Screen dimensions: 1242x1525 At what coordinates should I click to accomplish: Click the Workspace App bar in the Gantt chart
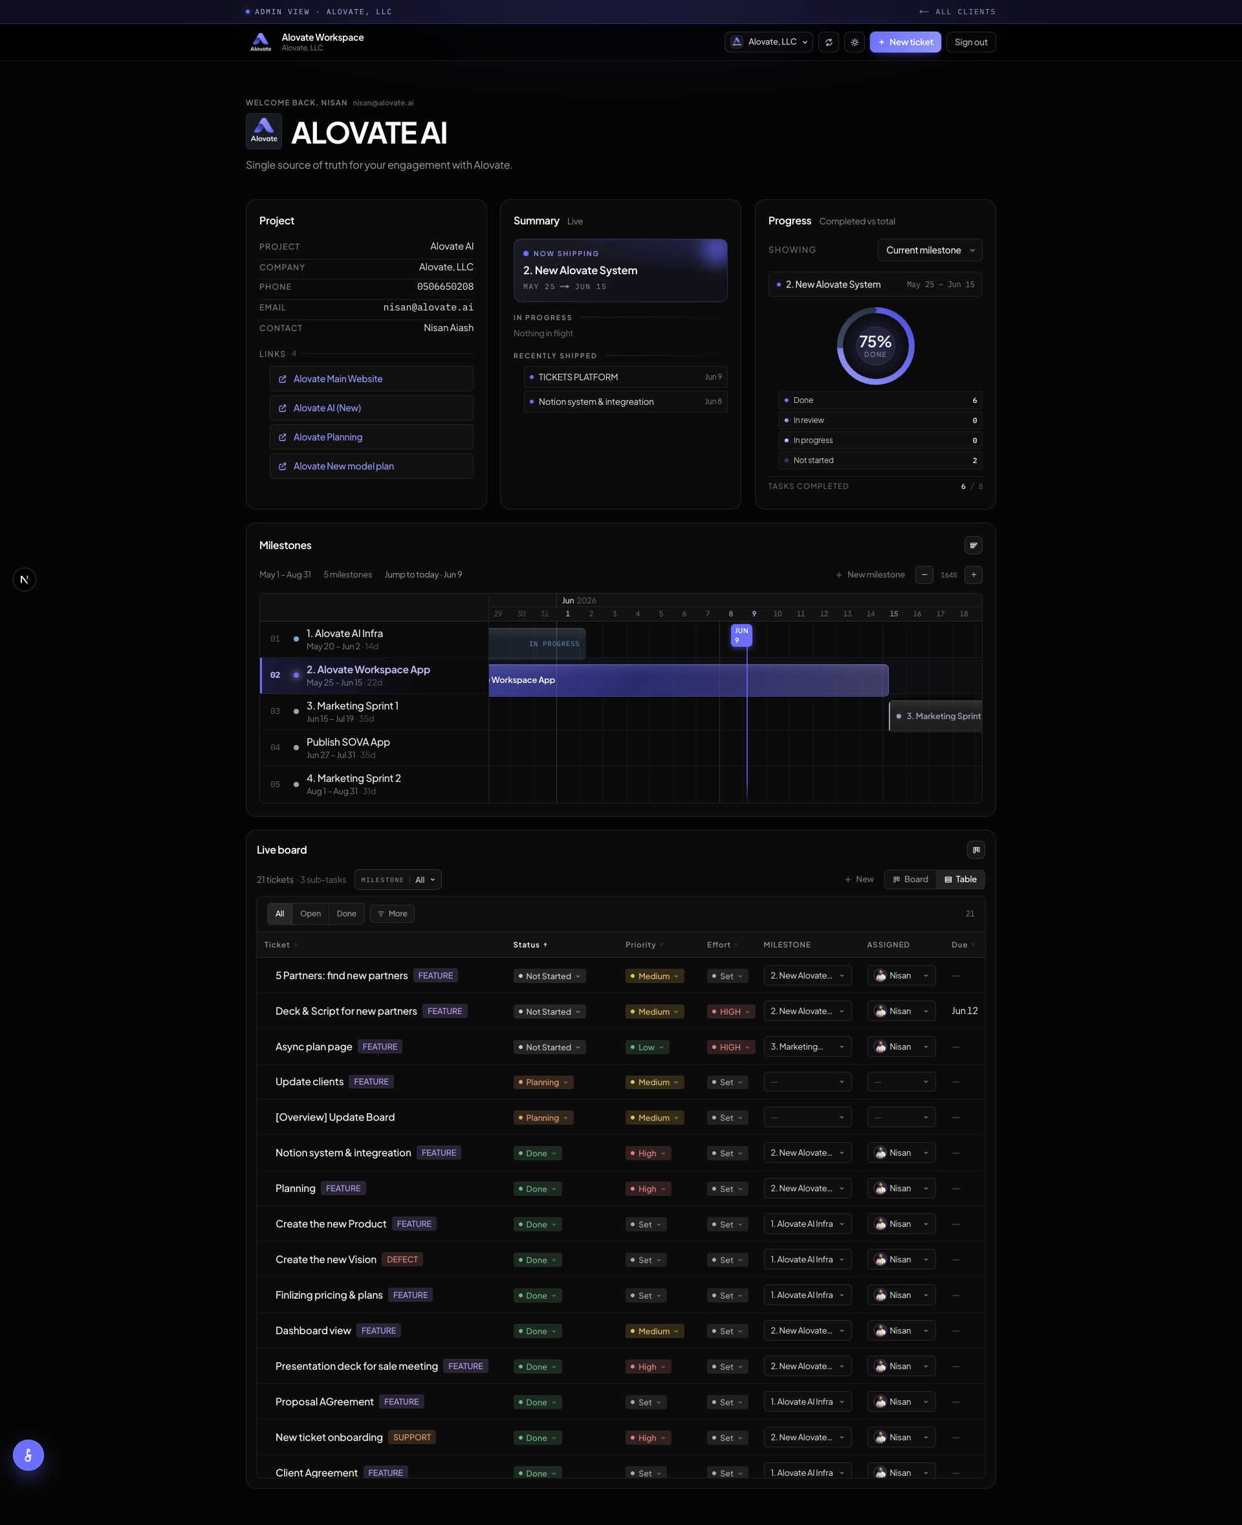[688, 680]
